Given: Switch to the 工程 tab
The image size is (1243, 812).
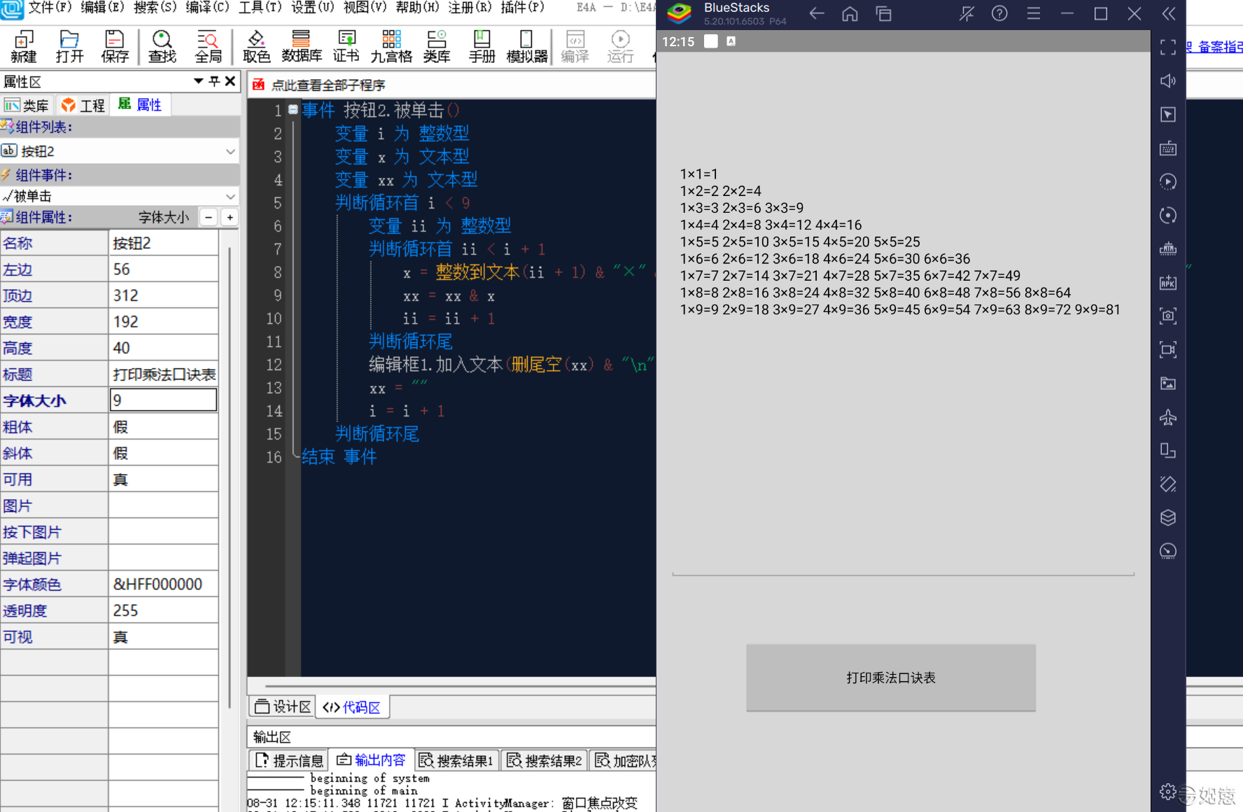Looking at the screenshot, I should pyautogui.click(x=83, y=105).
